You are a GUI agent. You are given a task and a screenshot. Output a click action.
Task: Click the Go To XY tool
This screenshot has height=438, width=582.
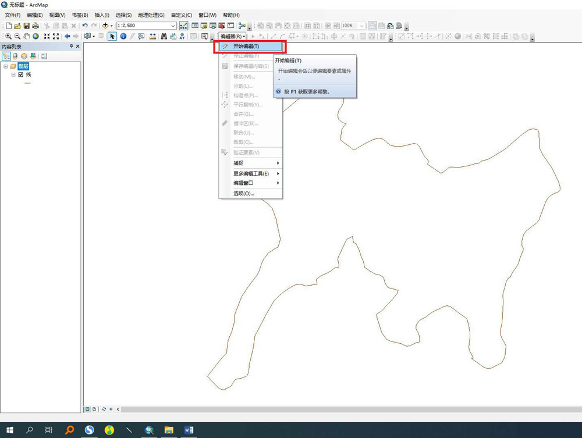pos(183,36)
